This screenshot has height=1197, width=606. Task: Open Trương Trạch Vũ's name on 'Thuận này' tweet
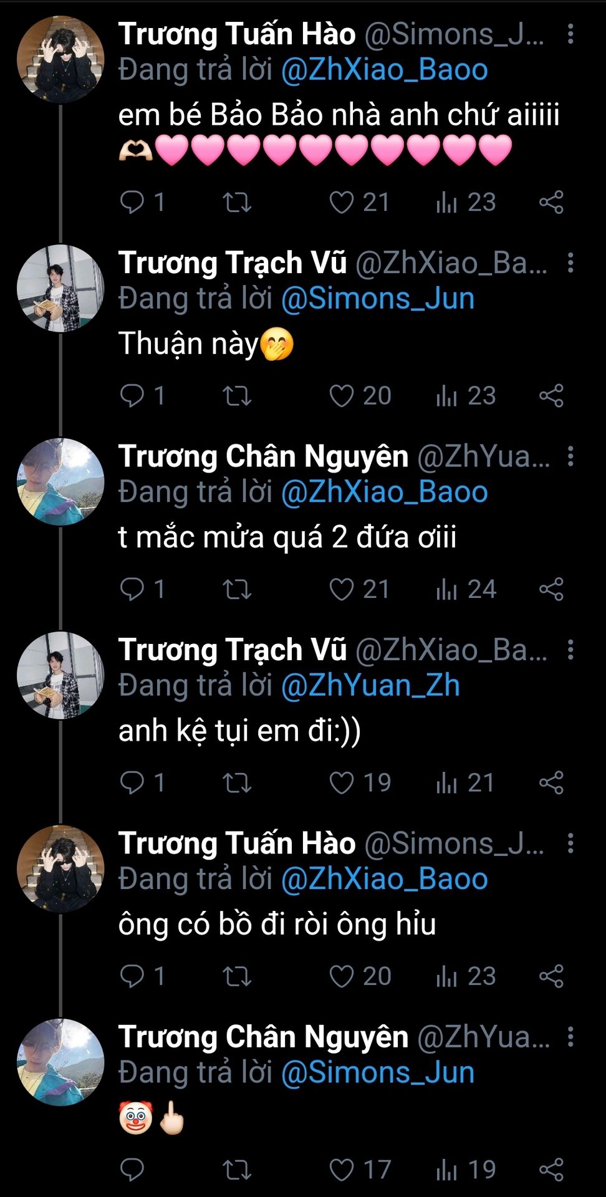pyautogui.click(x=233, y=263)
